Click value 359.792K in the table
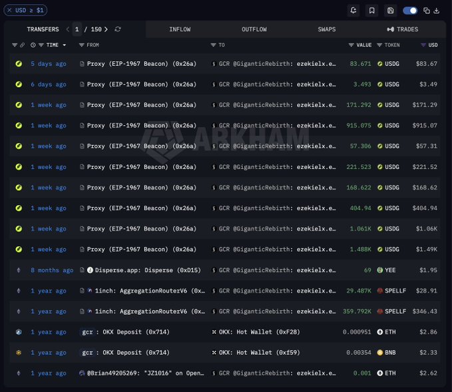This screenshot has width=452, height=392. 357,311
